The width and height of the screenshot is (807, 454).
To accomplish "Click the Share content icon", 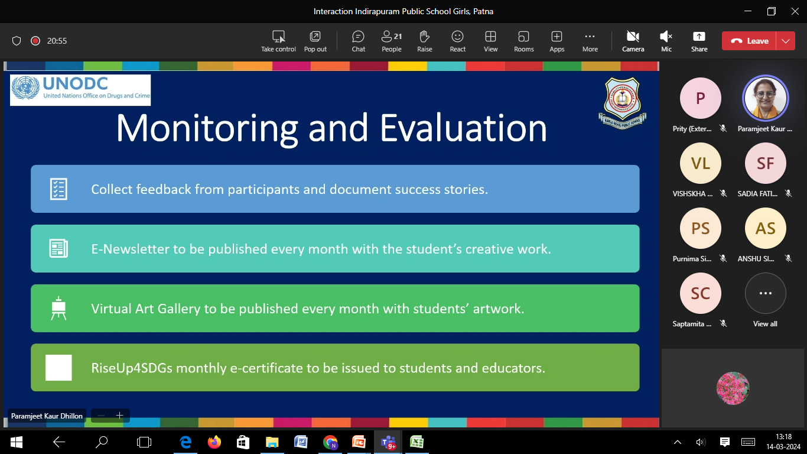I will point(699,41).
